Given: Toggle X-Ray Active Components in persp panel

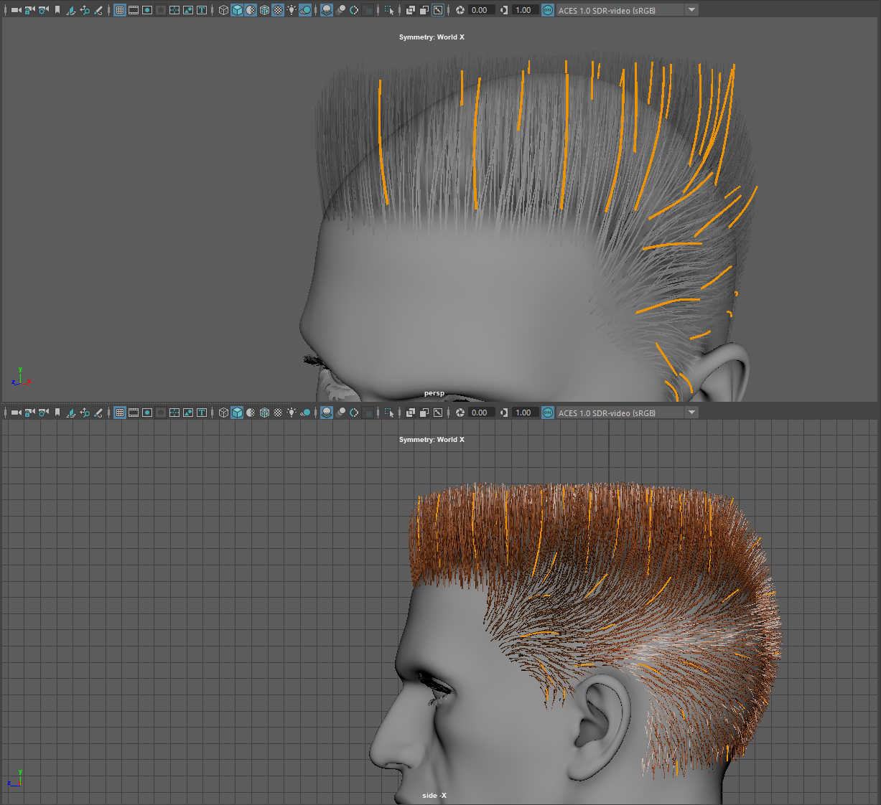Looking at the screenshot, I should pyautogui.click(x=424, y=10).
